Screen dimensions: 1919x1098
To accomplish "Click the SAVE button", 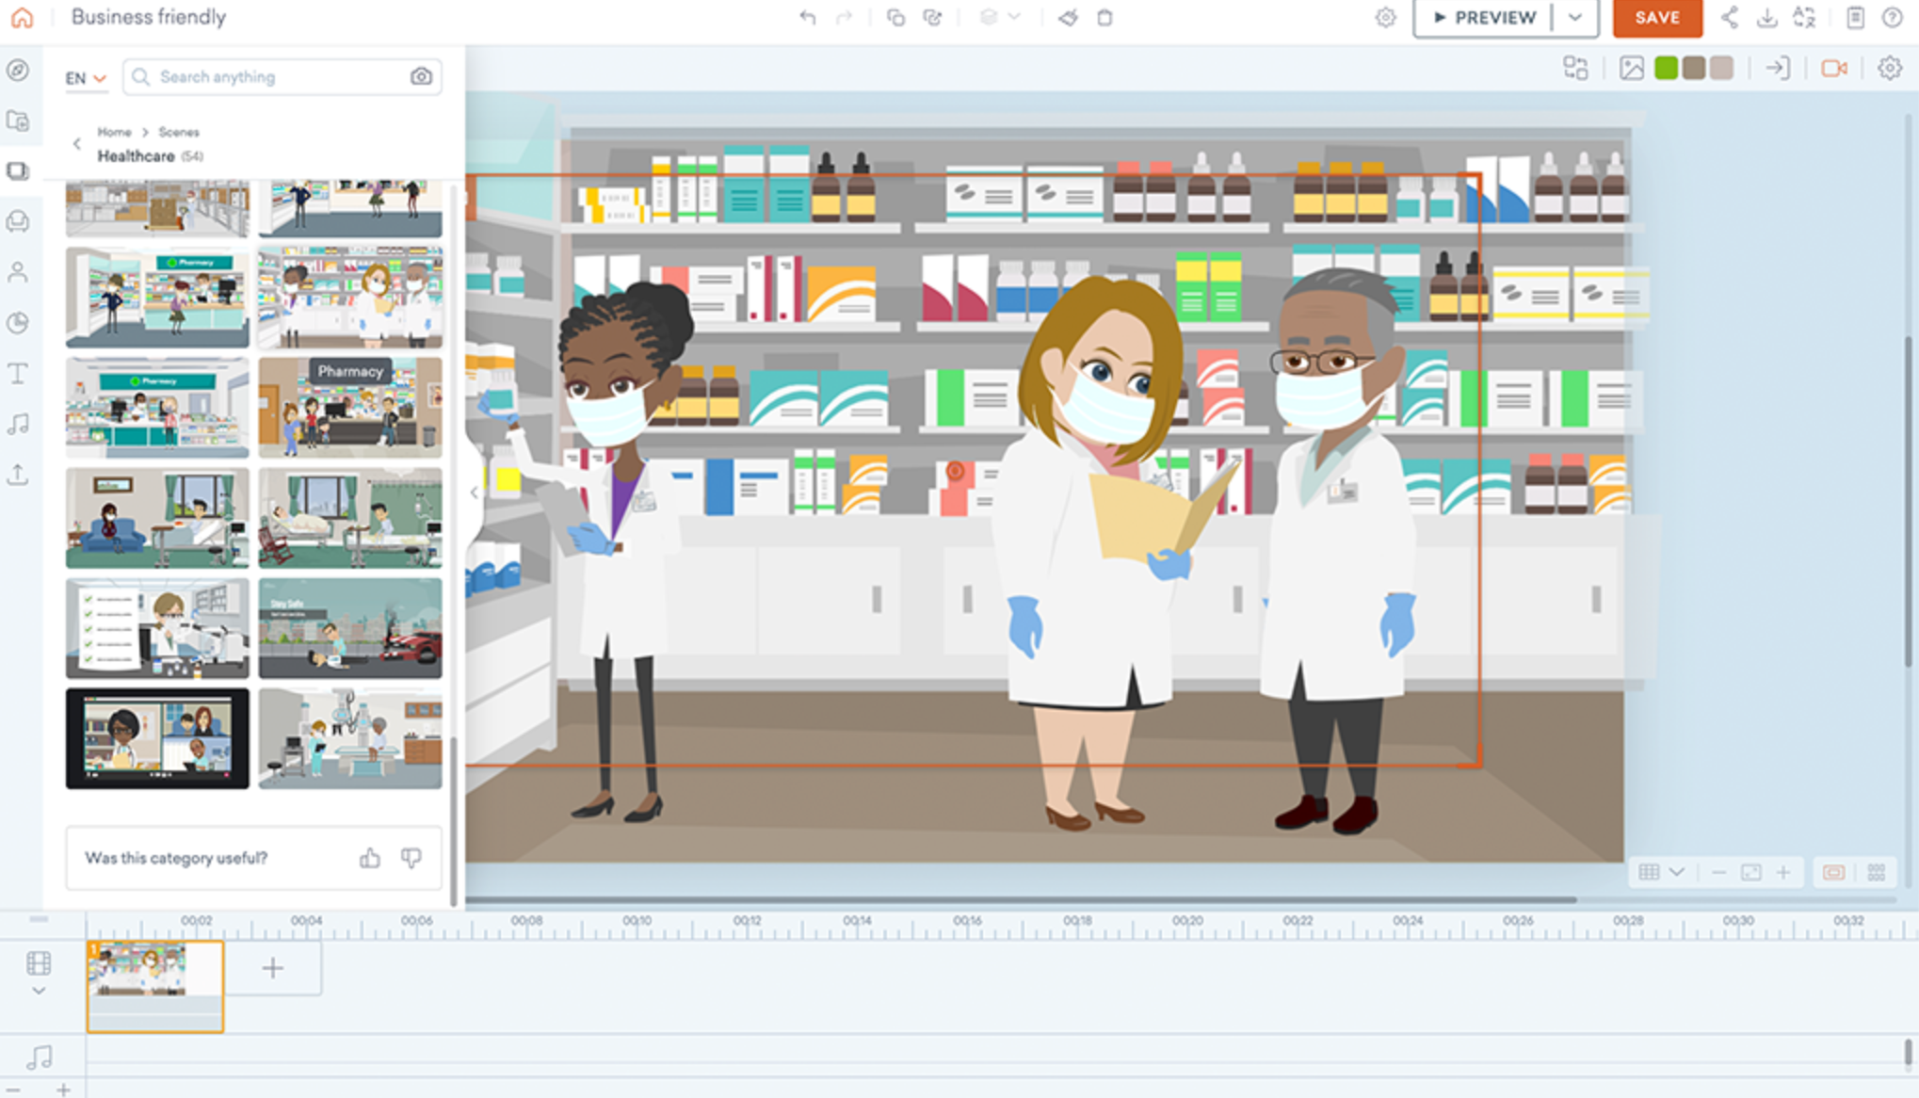I will pyautogui.click(x=1656, y=17).
